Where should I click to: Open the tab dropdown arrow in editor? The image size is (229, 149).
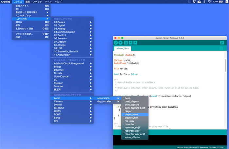click(x=221, y=48)
